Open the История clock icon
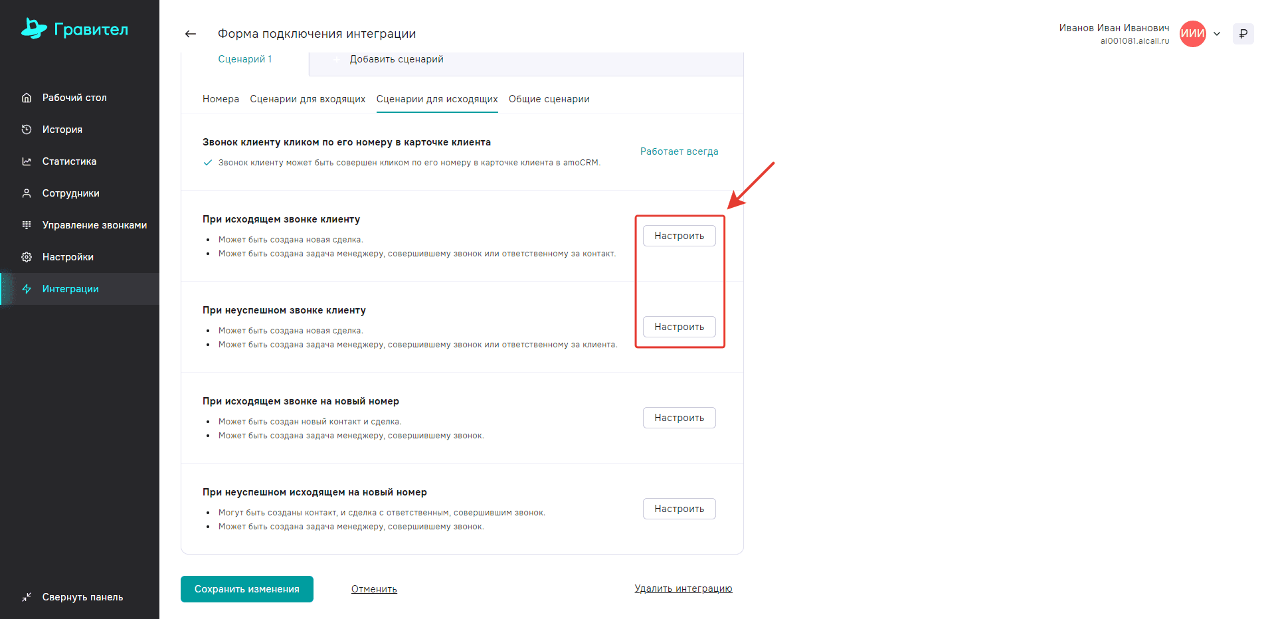The image size is (1268, 619). pos(27,130)
